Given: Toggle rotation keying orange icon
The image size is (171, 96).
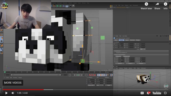Looking at the screenshot, I should [103, 75].
